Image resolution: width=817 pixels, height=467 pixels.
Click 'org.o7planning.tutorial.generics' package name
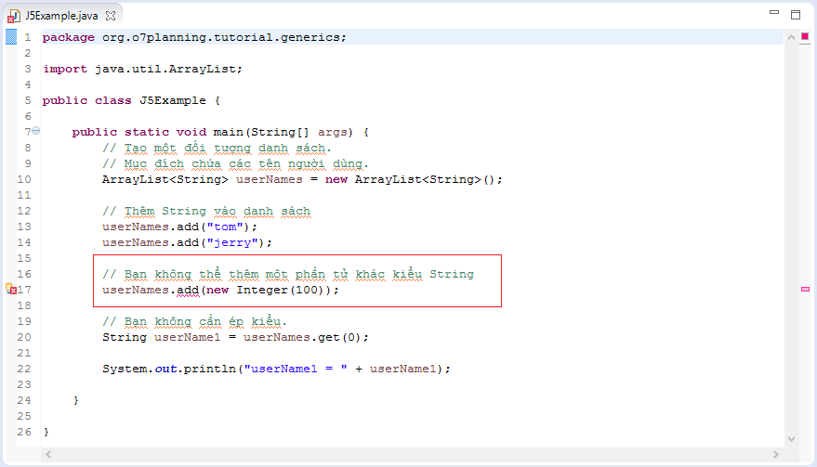tap(221, 37)
